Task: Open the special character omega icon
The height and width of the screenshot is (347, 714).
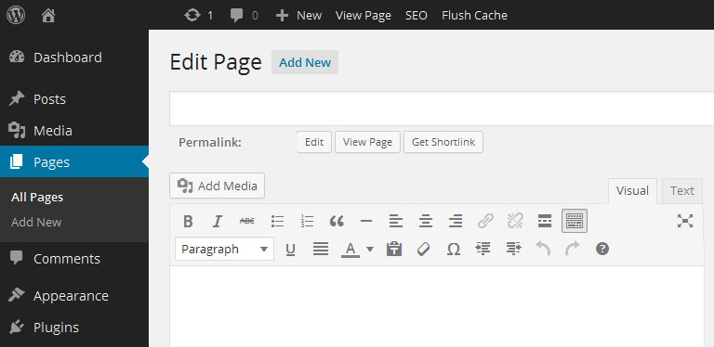Action: coord(454,250)
